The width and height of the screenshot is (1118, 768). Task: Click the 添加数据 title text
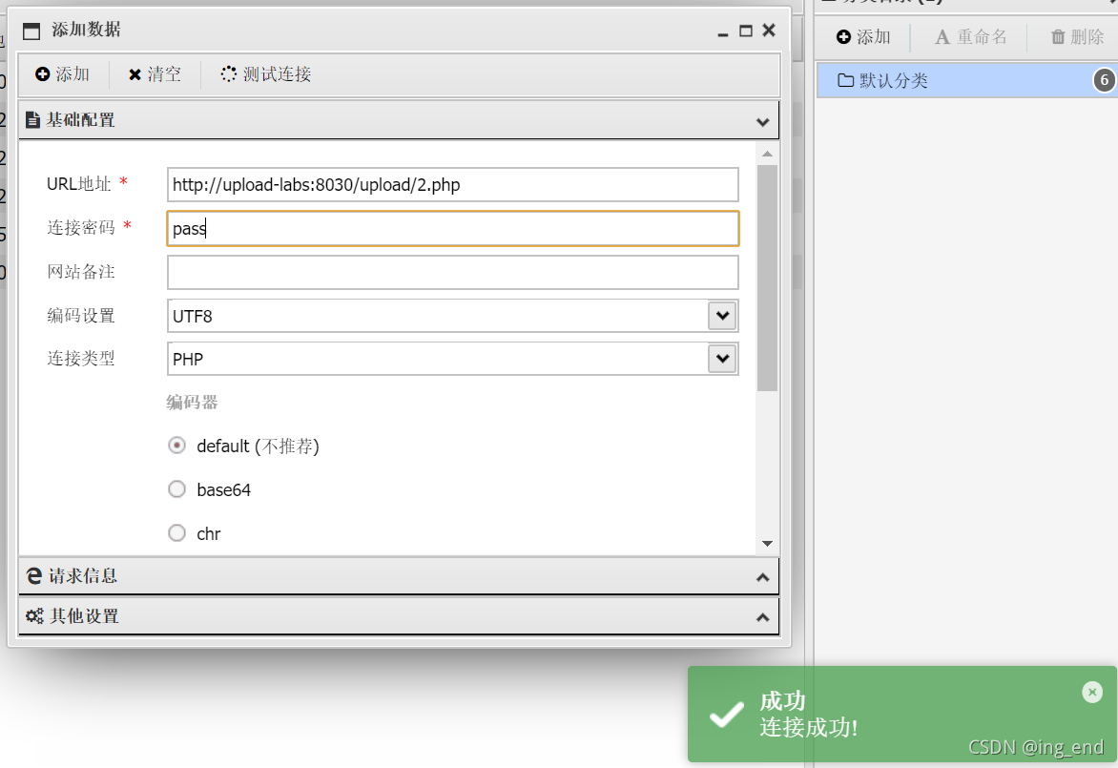(86, 30)
